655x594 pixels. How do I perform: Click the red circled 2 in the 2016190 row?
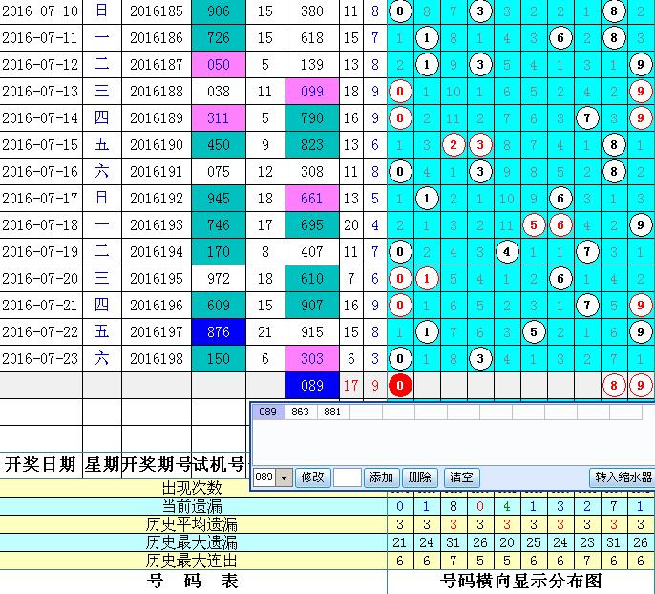pyautogui.click(x=454, y=145)
